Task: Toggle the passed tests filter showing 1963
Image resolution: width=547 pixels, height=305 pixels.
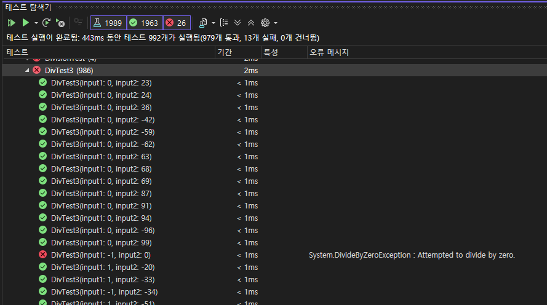Action: [x=145, y=23]
